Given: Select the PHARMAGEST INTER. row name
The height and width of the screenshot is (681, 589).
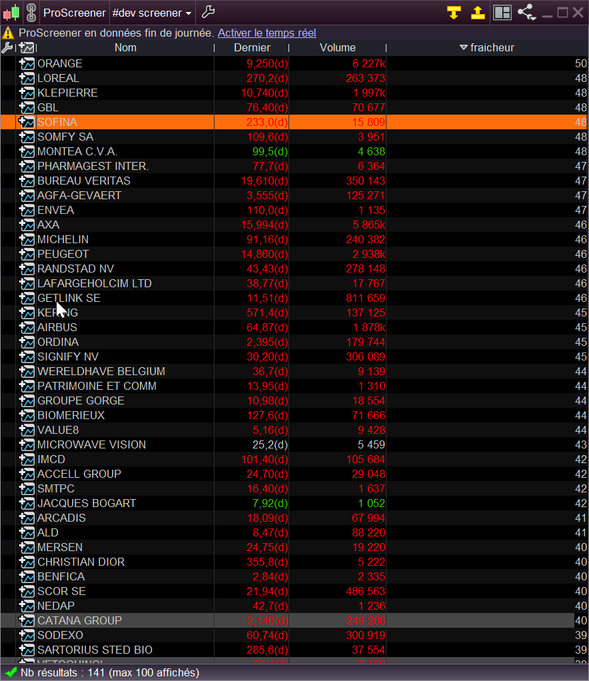Looking at the screenshot, I should [x=93, y=167].
